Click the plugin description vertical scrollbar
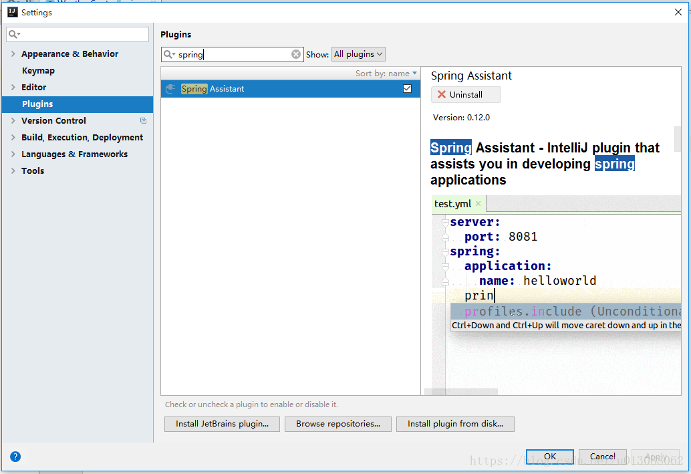 coord(678,139)
